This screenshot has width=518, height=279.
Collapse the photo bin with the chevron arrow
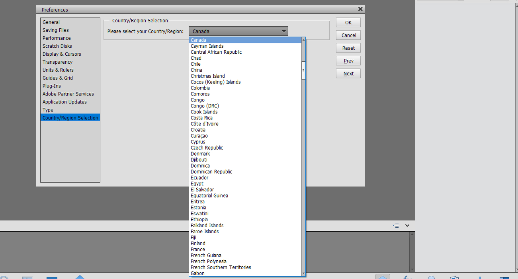(x=407, y=225)
